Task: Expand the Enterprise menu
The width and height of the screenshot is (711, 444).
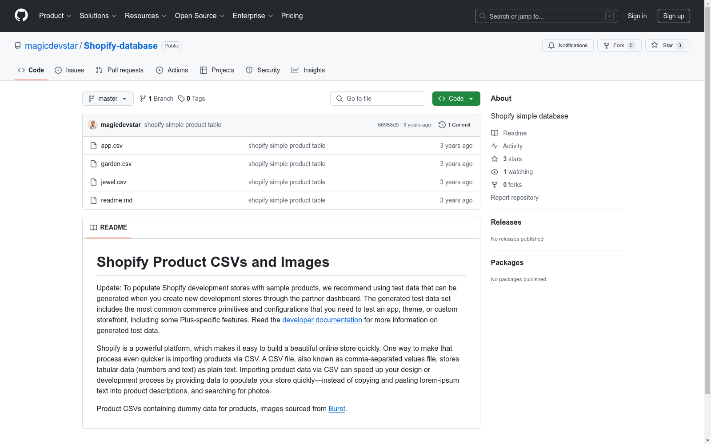Action: [x=253, y=16]
